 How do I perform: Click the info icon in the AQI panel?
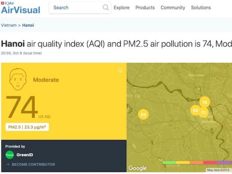point(120,70)
